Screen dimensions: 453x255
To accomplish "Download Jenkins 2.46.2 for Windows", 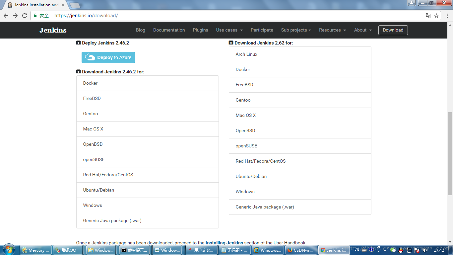I will click(x=148, y=206).
